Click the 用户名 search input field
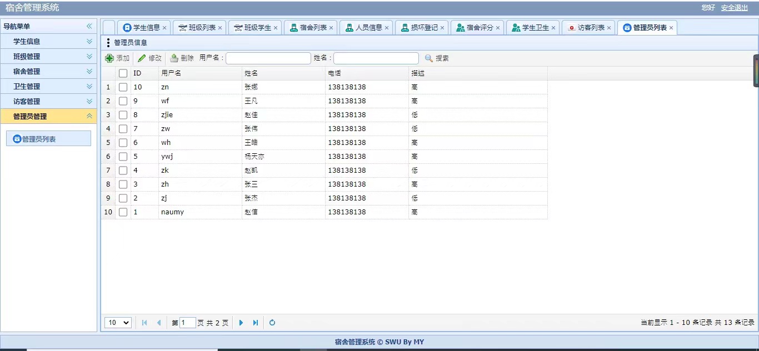This screenshot has width=759, height=351. click(x=268, y=58)
